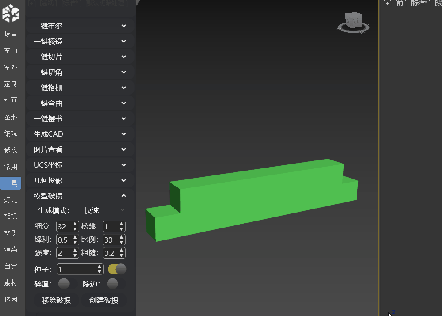Open the 休闲 sidebar tab

[11, 299]
